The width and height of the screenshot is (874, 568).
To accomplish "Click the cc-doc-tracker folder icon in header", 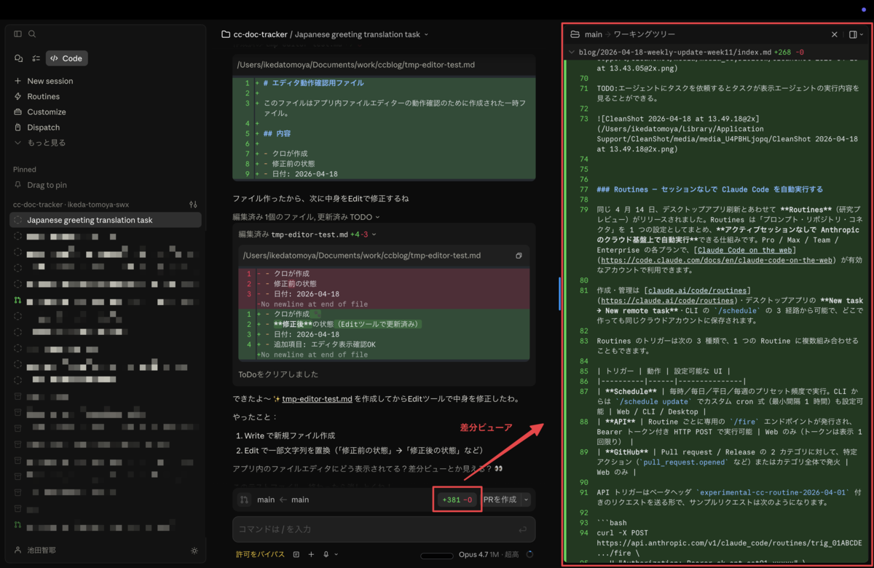I will point(226,34).
